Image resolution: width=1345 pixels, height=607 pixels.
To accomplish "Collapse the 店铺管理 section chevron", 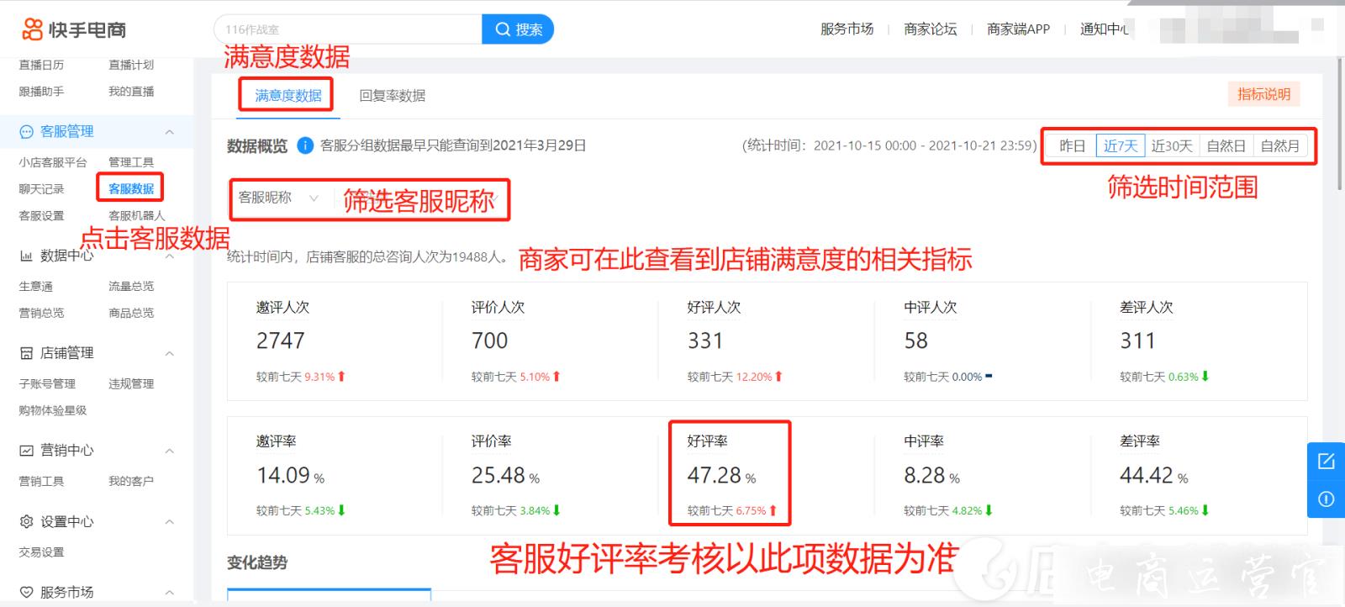I will tap(170, 353).
